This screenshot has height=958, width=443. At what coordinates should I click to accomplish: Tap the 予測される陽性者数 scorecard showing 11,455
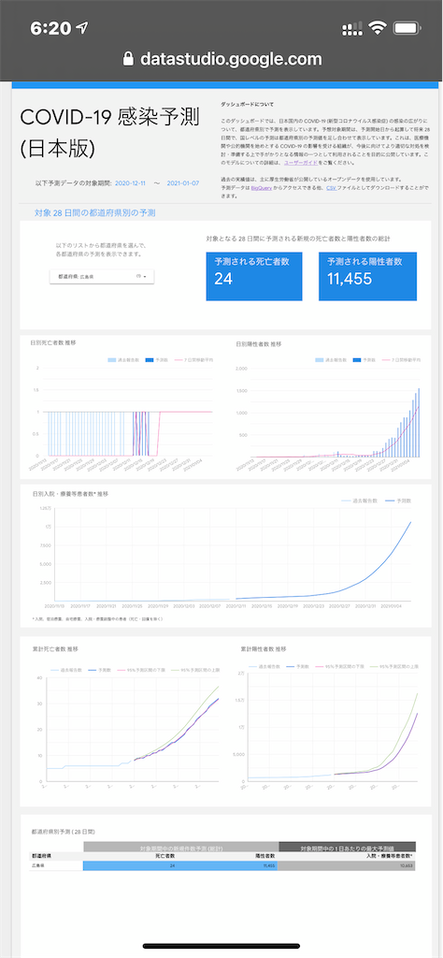366,276
